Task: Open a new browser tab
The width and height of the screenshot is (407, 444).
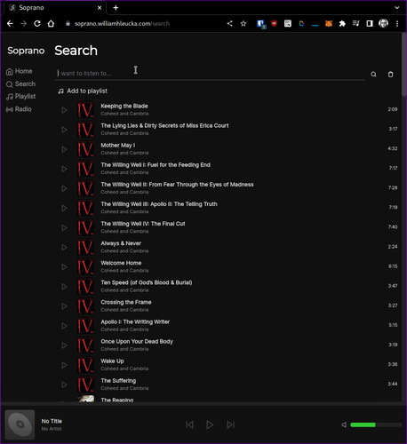Action: pos(116,8)
